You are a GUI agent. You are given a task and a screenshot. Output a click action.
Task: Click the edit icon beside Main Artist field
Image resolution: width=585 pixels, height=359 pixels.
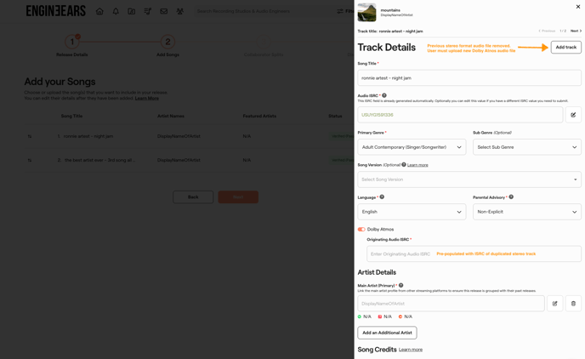(554, 304)
